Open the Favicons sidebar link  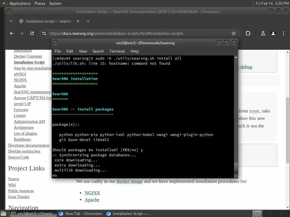pos(21,110)
